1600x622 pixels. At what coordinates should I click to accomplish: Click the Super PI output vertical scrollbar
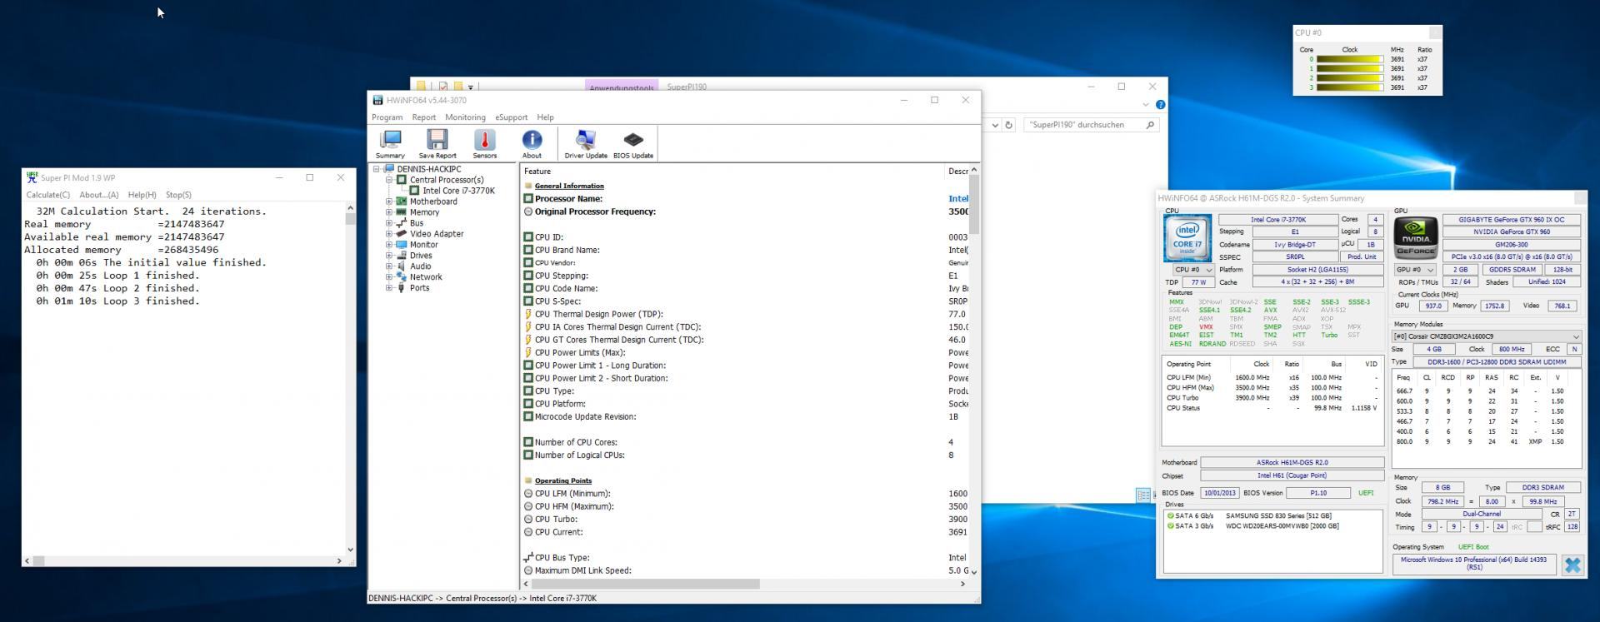pyautogui.click(x=350, y=380)
